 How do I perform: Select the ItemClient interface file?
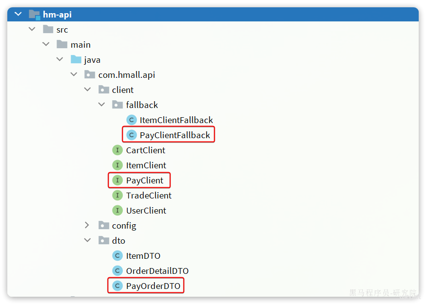tap(146, 165)
